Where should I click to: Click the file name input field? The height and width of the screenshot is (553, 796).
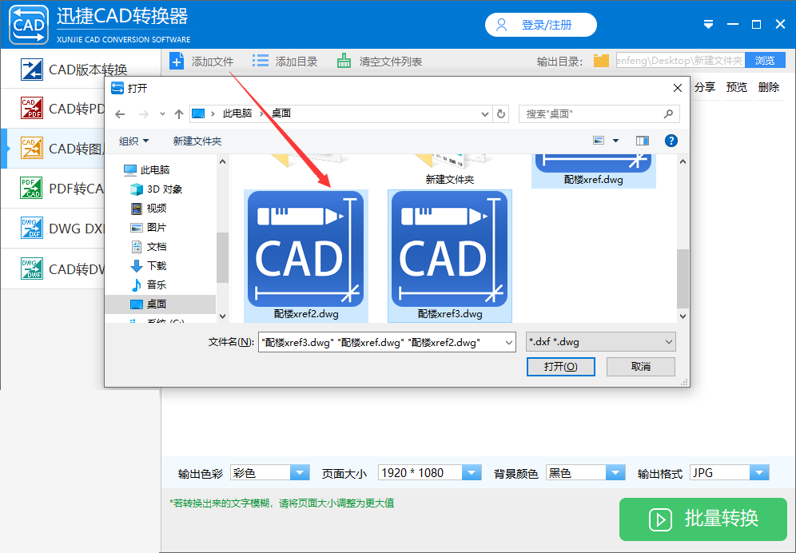(x=387, y=342)
